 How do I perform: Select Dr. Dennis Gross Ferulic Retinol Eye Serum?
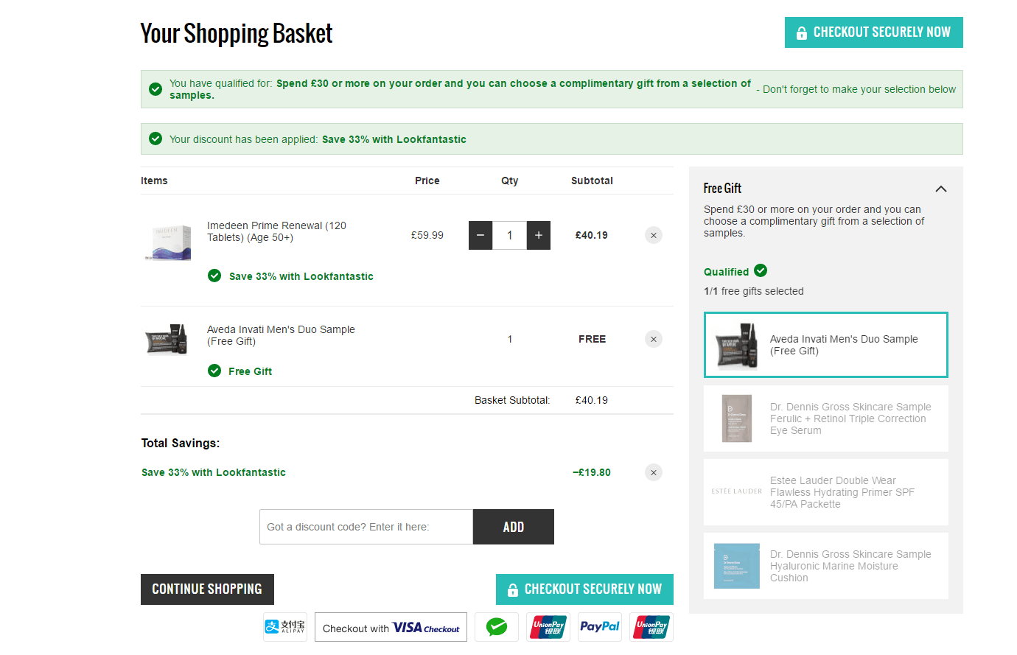pos(826,418)
